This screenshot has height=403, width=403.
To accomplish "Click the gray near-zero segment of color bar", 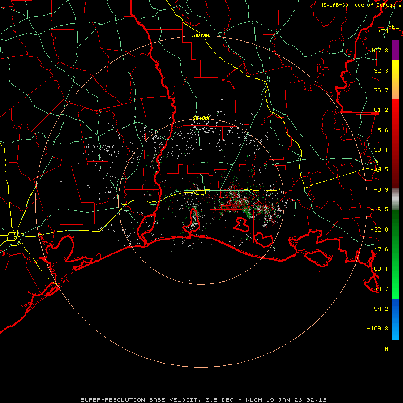I will (x=395, y=199).
